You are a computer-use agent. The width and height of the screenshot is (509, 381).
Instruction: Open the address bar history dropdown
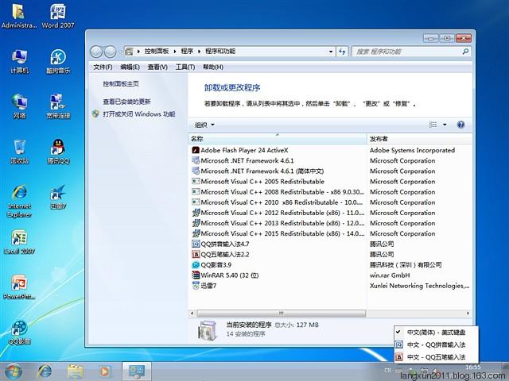(331, 51)
